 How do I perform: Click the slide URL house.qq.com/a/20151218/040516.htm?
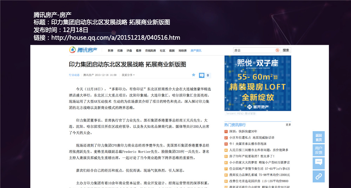tap(116, 37)
